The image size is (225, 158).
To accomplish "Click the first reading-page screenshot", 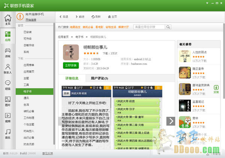I will (86, 118).
